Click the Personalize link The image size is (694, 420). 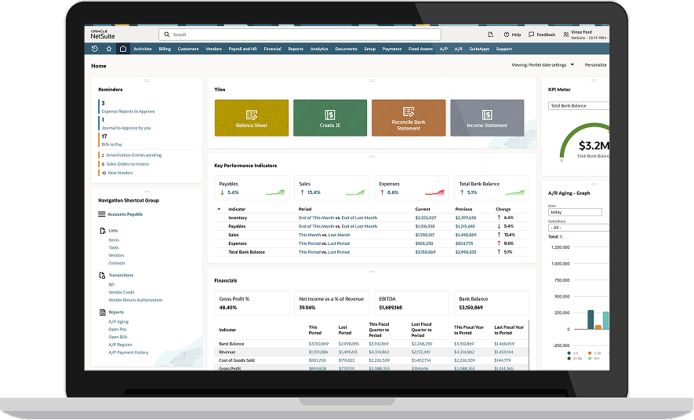pyautogui.click(x=596, y=65)
